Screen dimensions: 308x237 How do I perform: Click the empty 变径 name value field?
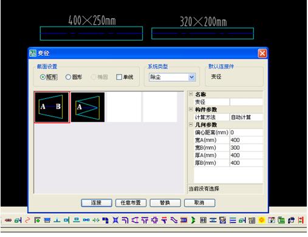(246, 102)
